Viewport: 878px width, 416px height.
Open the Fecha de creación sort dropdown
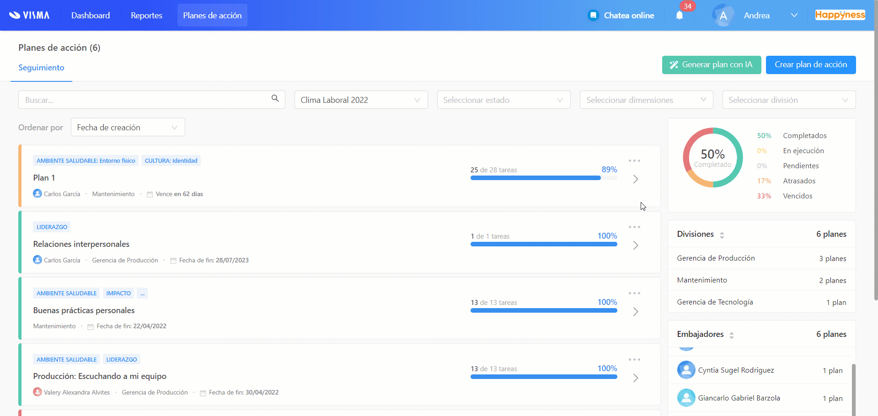pyautogui.click(x=128, y=127)
